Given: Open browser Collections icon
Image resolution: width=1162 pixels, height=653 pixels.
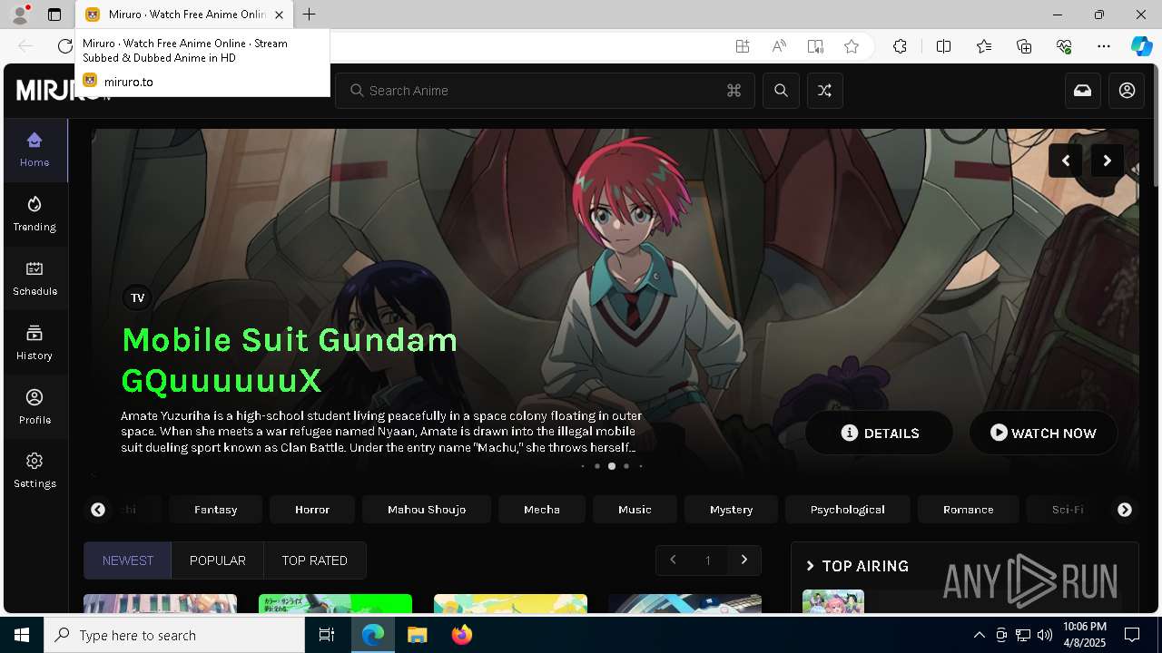Looking at the screenshot, I should pyautogui.click(x=1024, y=46).
